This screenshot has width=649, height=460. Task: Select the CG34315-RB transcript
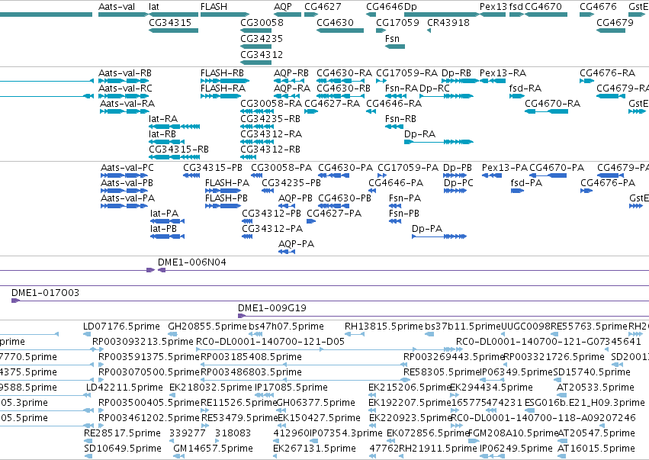point(174,157)
